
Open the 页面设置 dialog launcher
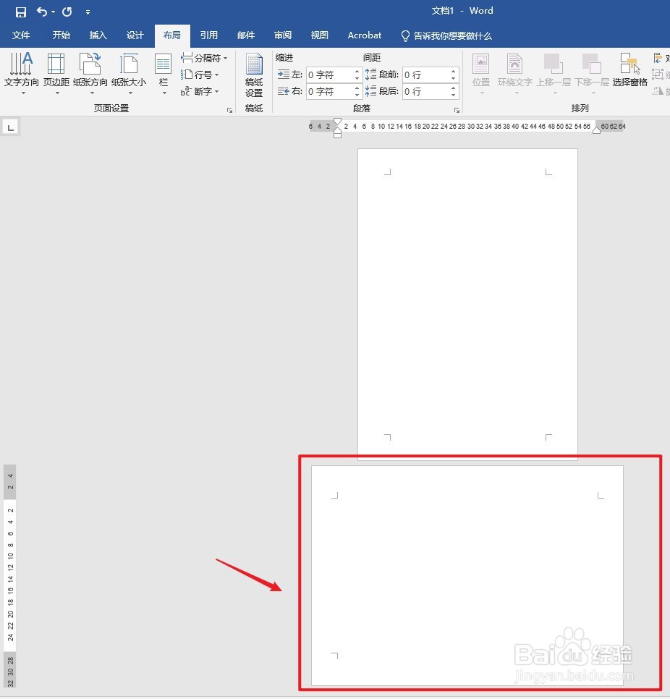tap(229, 110)
